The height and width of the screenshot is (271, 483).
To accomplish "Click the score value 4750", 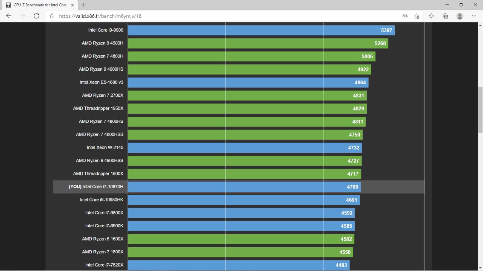I will click(x=354, y=135).
